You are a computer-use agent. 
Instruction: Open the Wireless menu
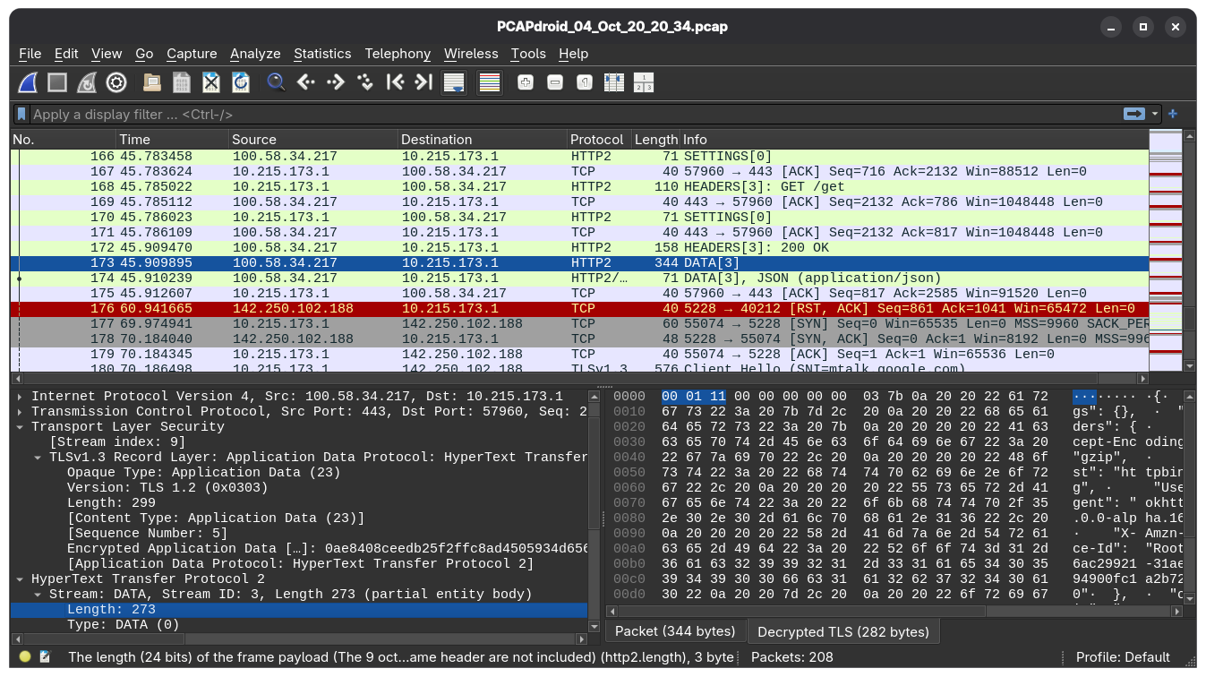(471, 54)
